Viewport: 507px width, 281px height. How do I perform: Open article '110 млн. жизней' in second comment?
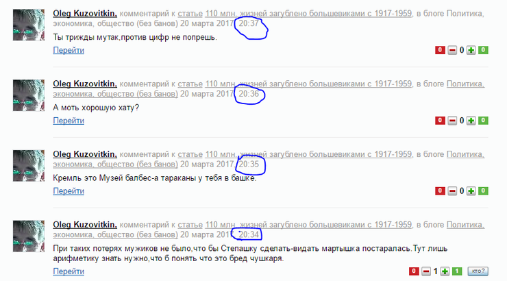[x=309, y=84]
